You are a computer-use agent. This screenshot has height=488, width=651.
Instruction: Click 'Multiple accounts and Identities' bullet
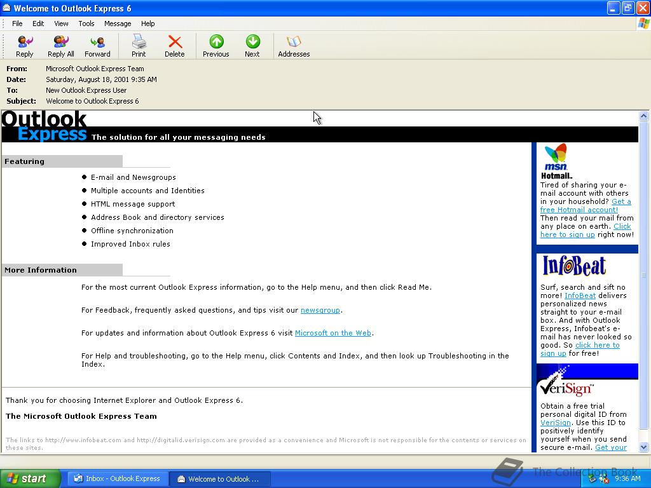click(147, 191)
